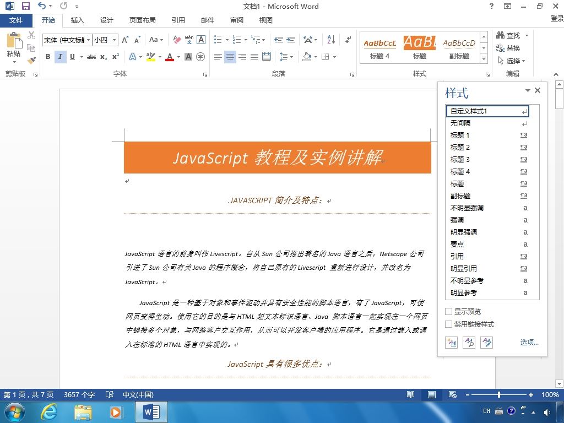Viewport: 564px width, 423px height.
Task: Expand the numbering list dropdown arrow
Action: click(x=246, y=40)
